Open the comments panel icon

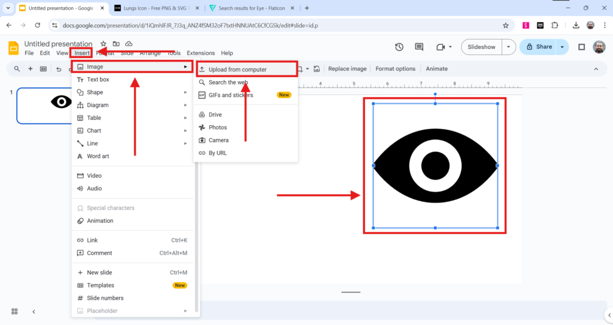[x=419, y=47]
